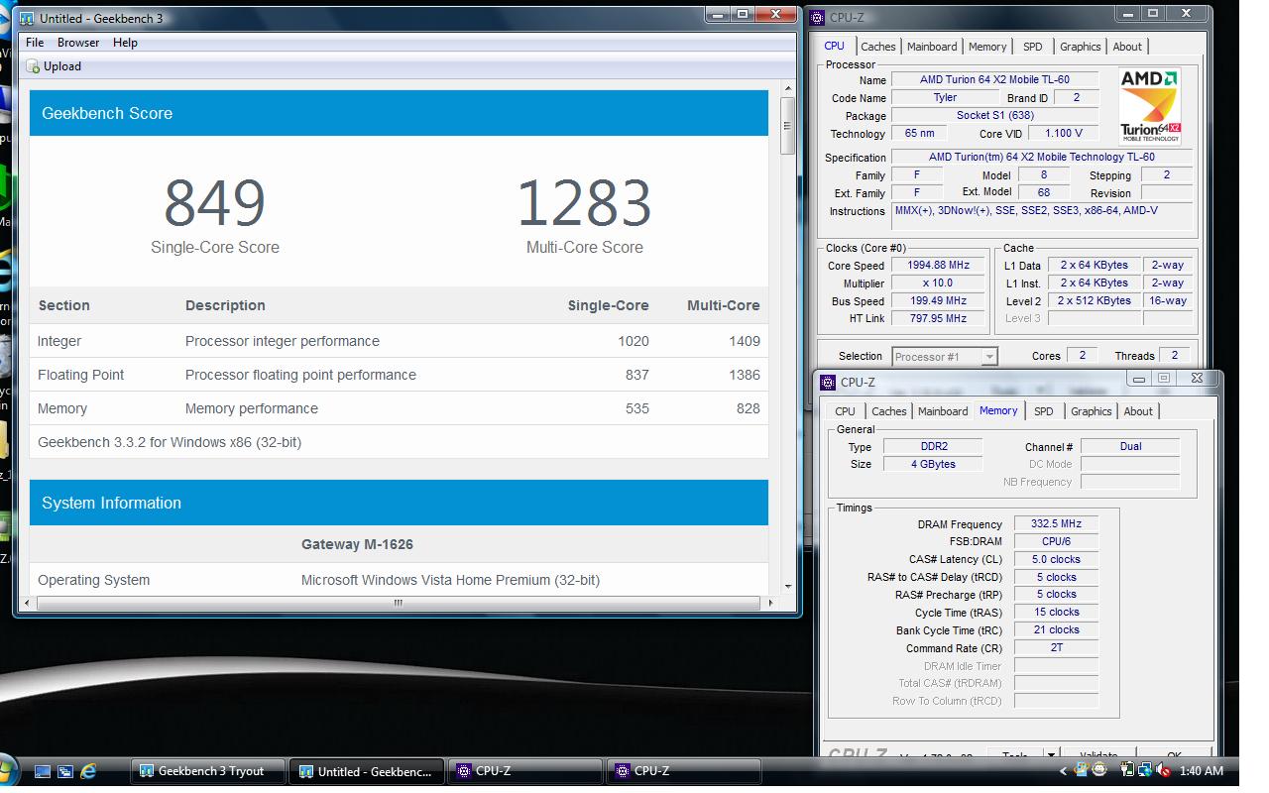Click the Geekbench Score header
The image size is (1269, 793).
(399, 113)
